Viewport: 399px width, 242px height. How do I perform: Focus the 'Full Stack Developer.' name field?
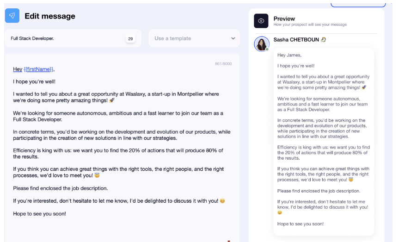65,38
